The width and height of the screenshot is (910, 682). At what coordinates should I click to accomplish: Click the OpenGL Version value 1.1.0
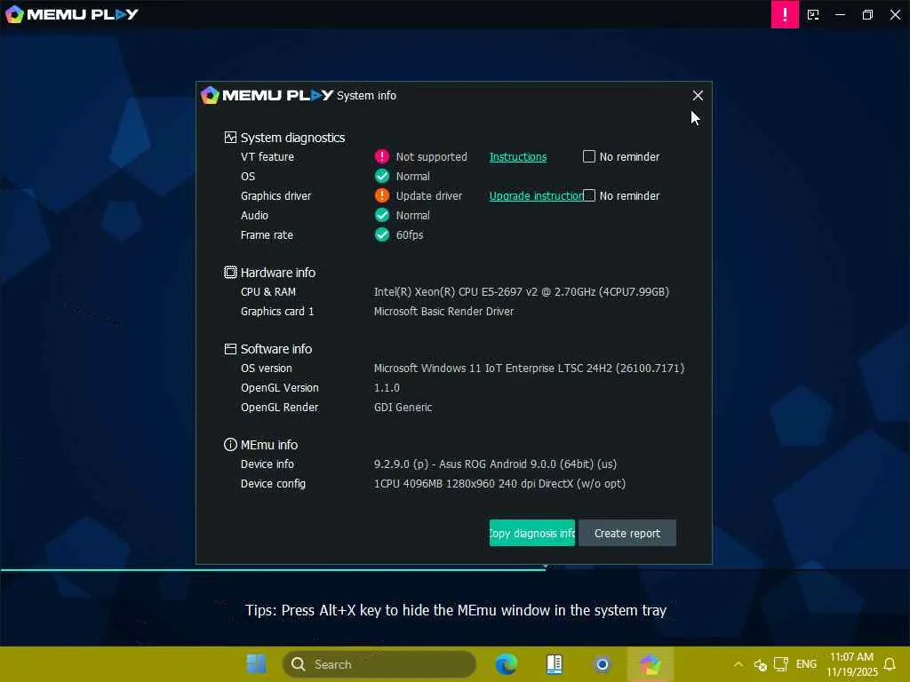(x=387, y=388)
